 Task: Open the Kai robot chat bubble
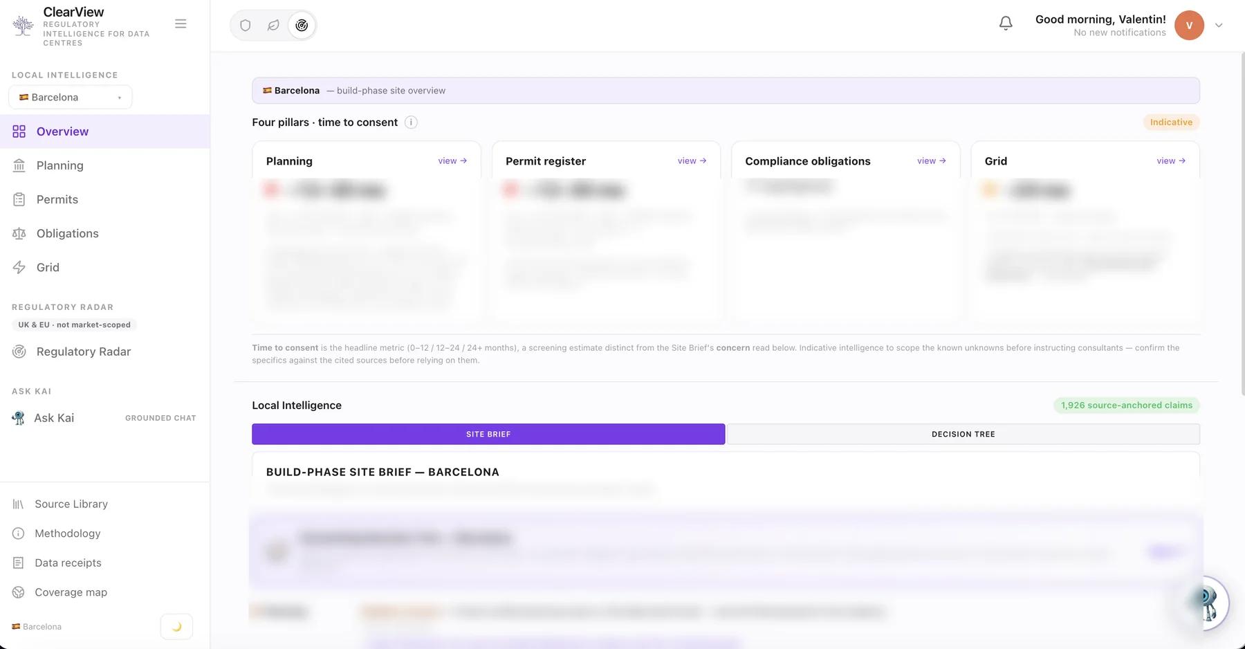(1206, 603)
